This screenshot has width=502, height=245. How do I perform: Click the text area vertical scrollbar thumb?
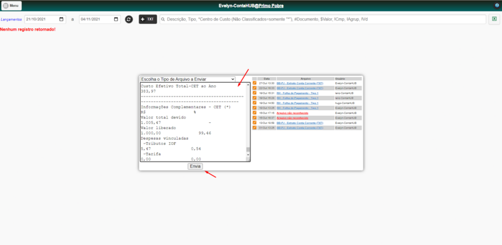click(x=248, y=149)
